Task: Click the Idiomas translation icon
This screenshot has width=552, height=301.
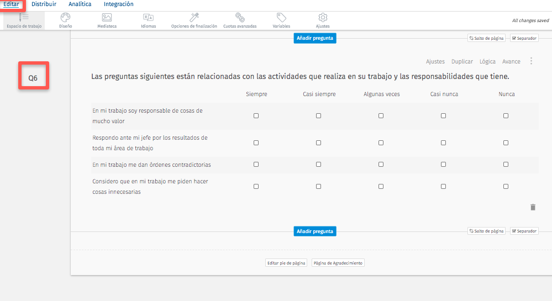Action: tap(148, 18)
